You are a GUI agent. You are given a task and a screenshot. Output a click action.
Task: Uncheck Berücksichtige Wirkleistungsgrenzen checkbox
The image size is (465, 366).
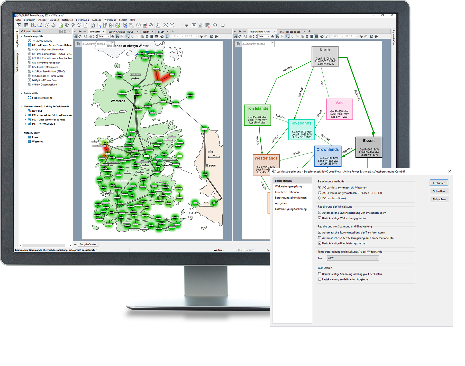click(x=320, y=218)
